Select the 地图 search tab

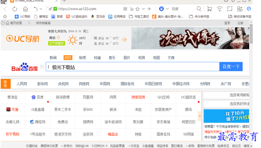pyautogui.click(x=156, y=58)
